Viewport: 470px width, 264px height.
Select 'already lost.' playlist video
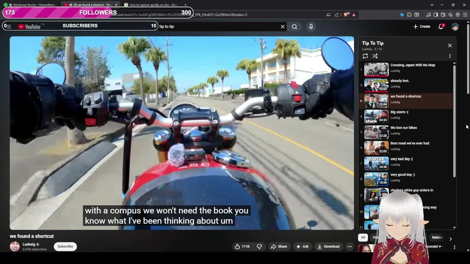(405, 85)
